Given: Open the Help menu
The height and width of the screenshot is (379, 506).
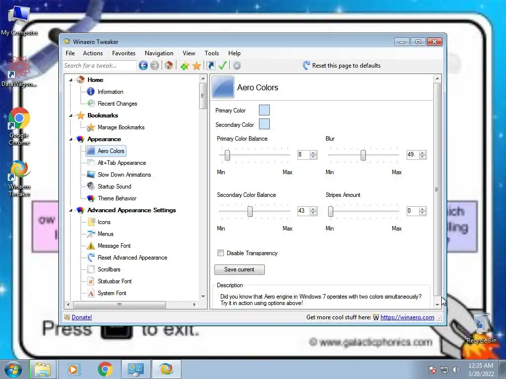Looking at the screenshot, I should point(234,53).
